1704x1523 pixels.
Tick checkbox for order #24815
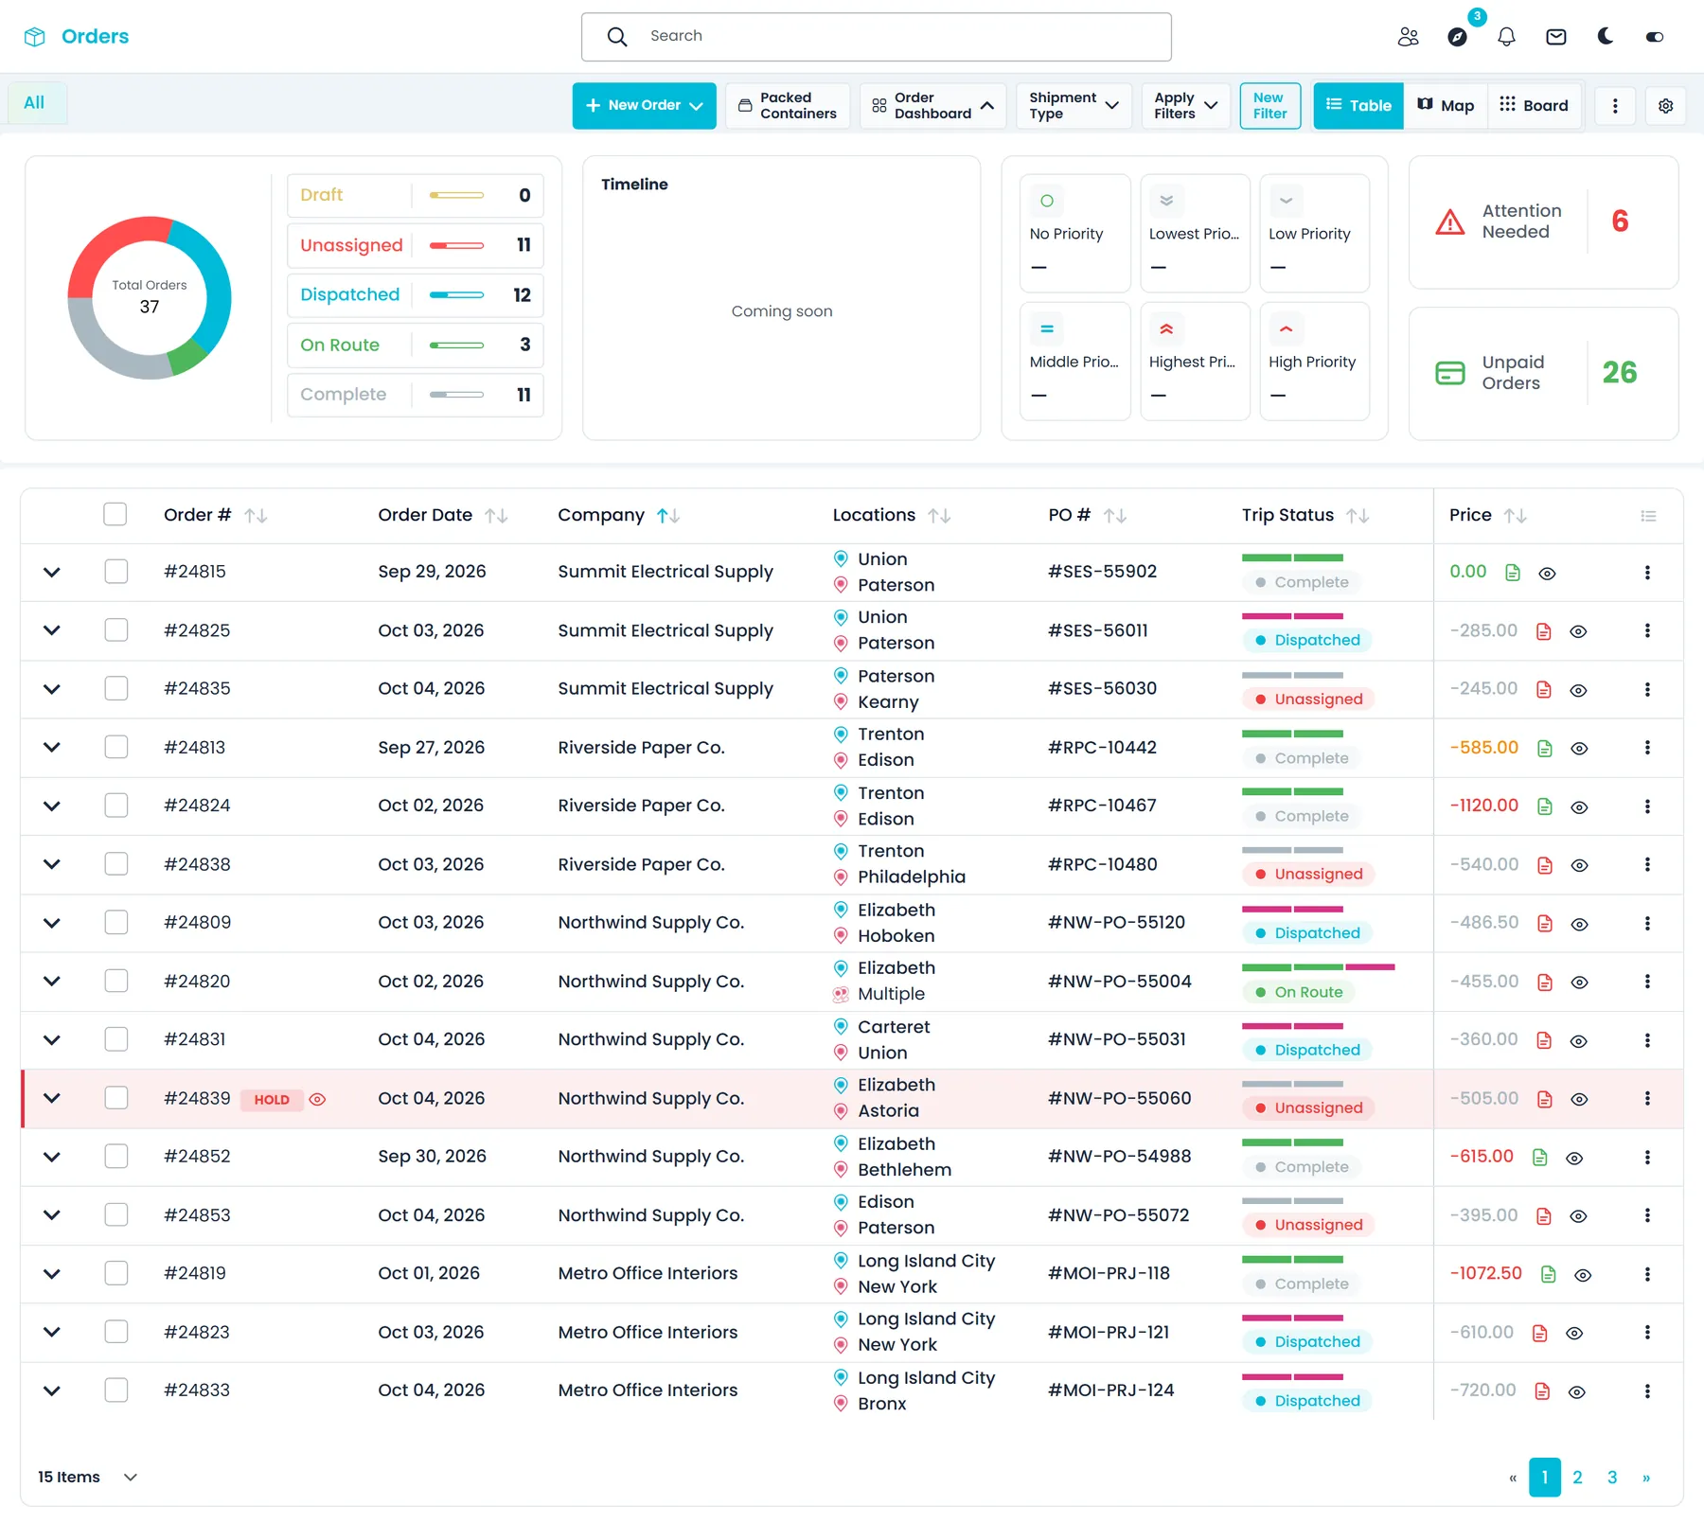[x=115, y=572]
